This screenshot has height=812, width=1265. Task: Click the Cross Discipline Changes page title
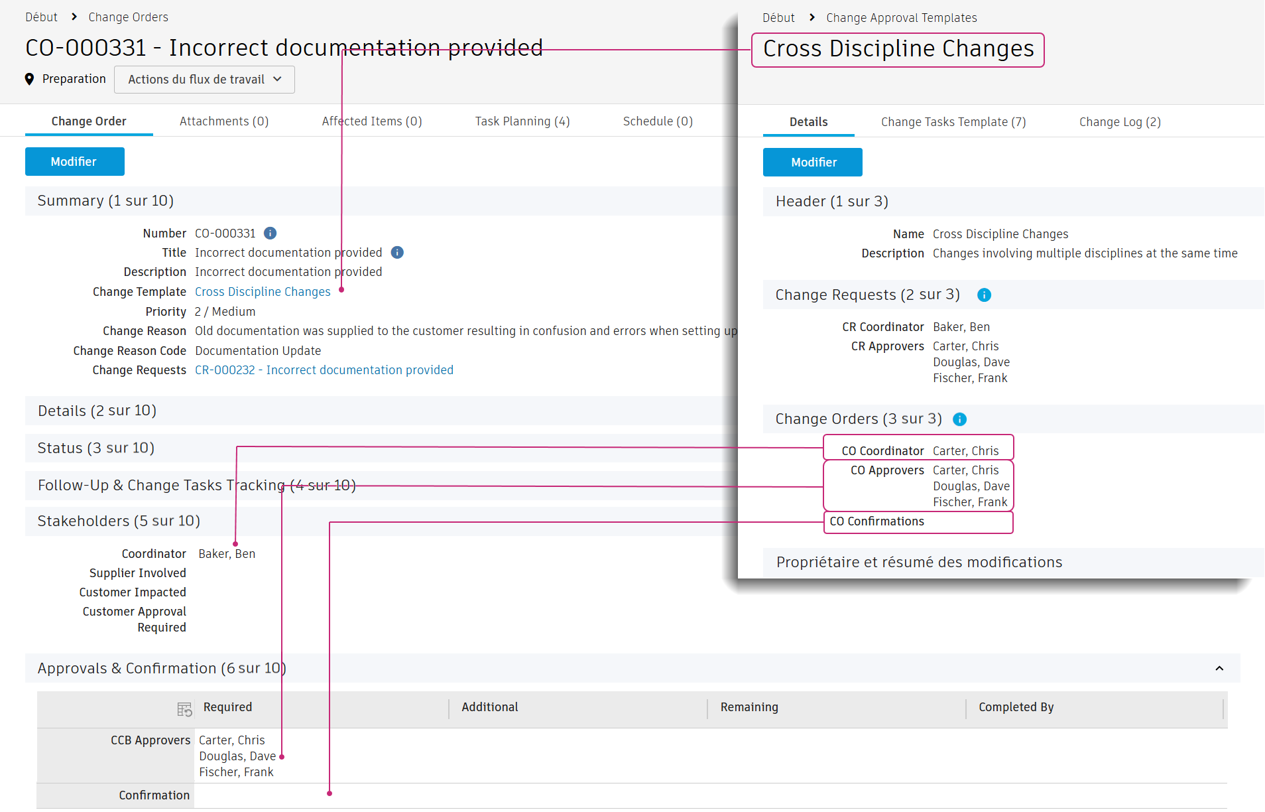pyautogui.click(x=898, y=49)
